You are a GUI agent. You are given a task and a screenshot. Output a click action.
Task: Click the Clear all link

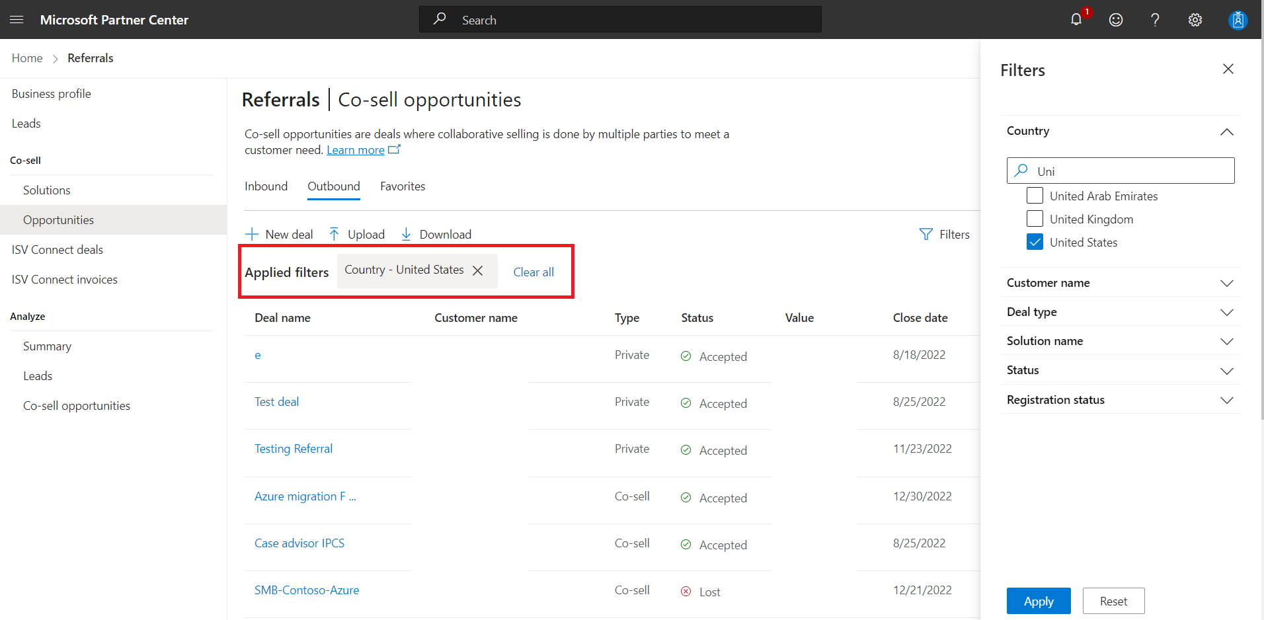533,272
